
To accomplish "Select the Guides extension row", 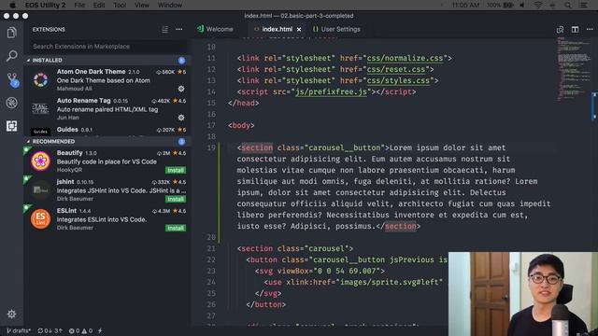I will point(107,131).
